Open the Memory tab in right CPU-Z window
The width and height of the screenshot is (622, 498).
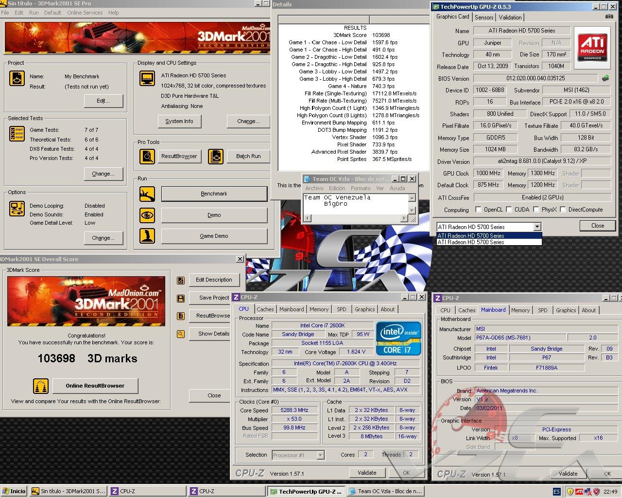[520, 310]
